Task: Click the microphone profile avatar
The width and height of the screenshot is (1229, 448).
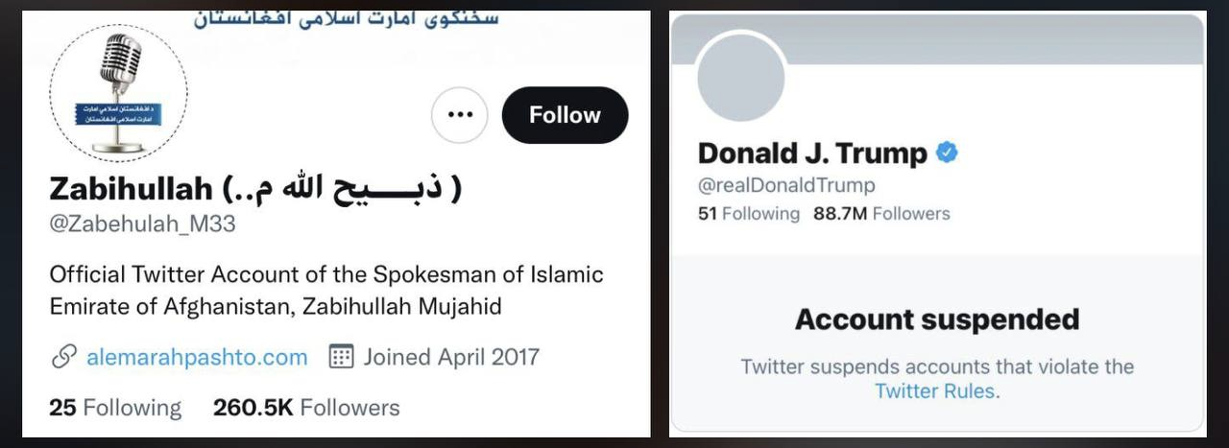Action: (119, 93)
